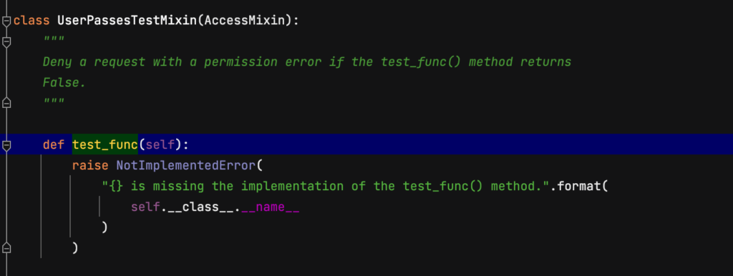Click fold end marker beside closing docstring quotes
The image size is (733, 276).
coord(6,103)
